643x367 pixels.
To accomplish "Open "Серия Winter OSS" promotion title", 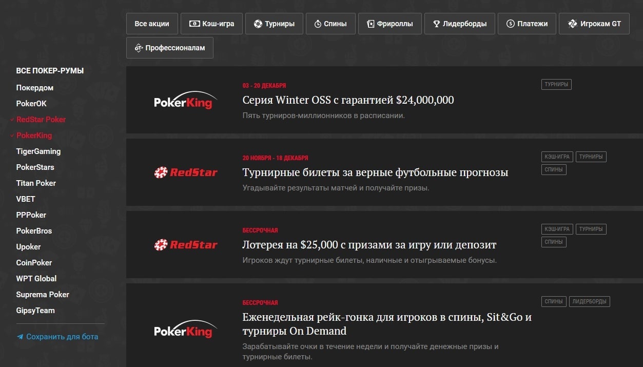I will [348, 100].
